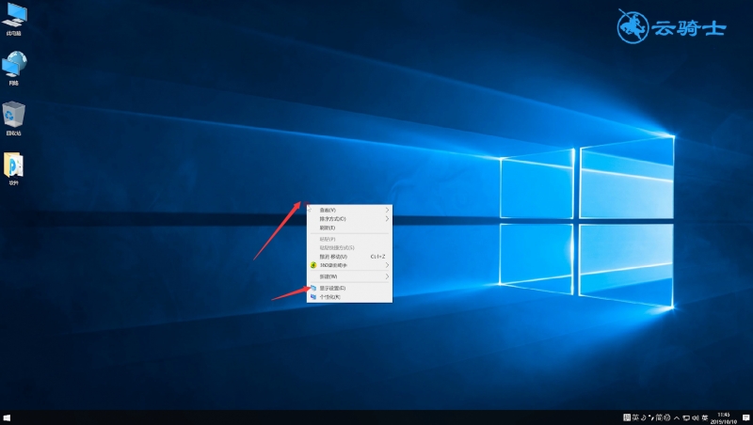Toggle the punctuation mode icon in IME bar
The height and width of the screenshot is (425, 753).
651,417
